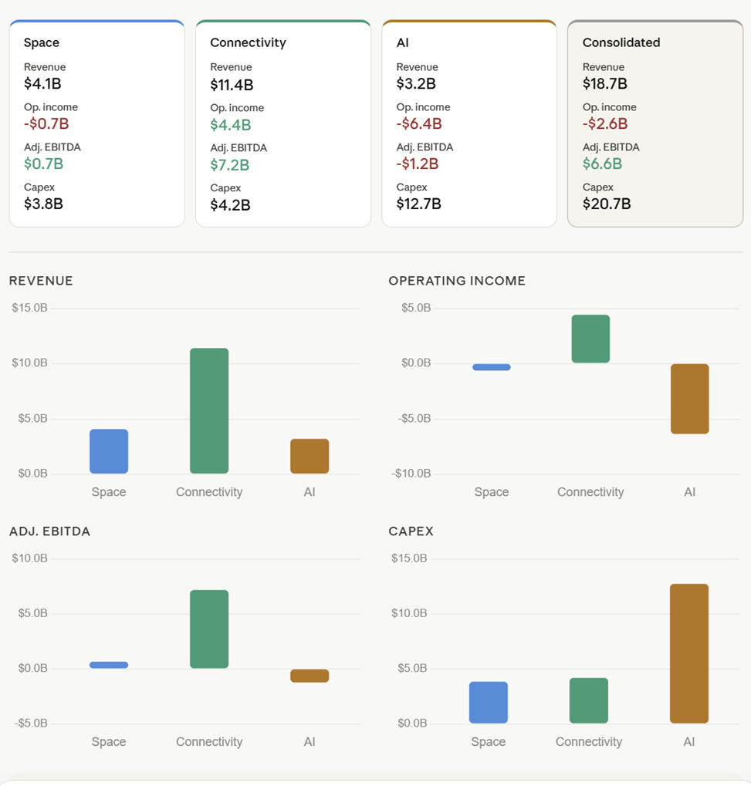Click Consolidated Adj. EBITDA $6.6B

[603, 164]
